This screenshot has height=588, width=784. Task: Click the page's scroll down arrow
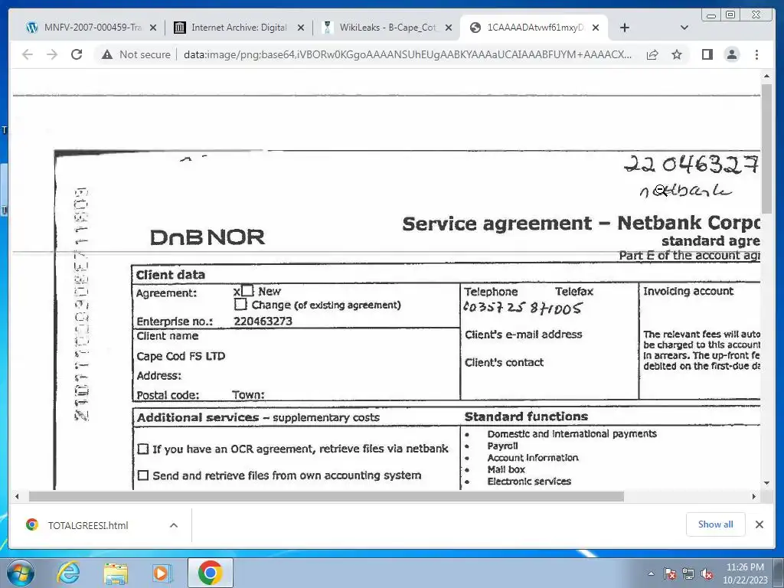(x=766, y=483)
